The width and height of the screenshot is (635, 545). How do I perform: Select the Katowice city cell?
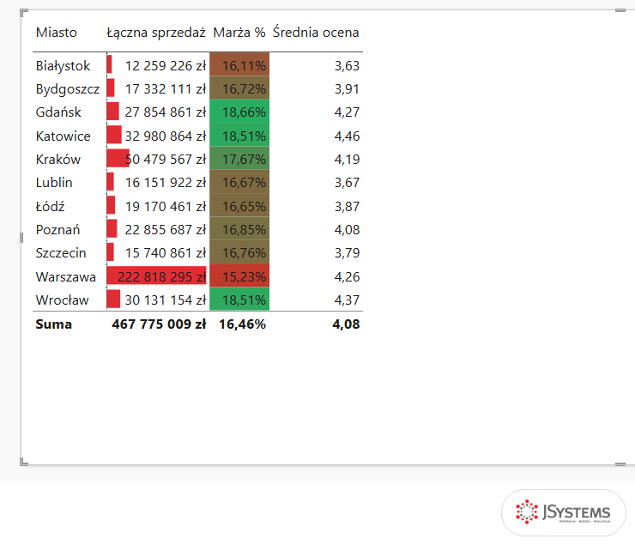(x=63, y=136)
